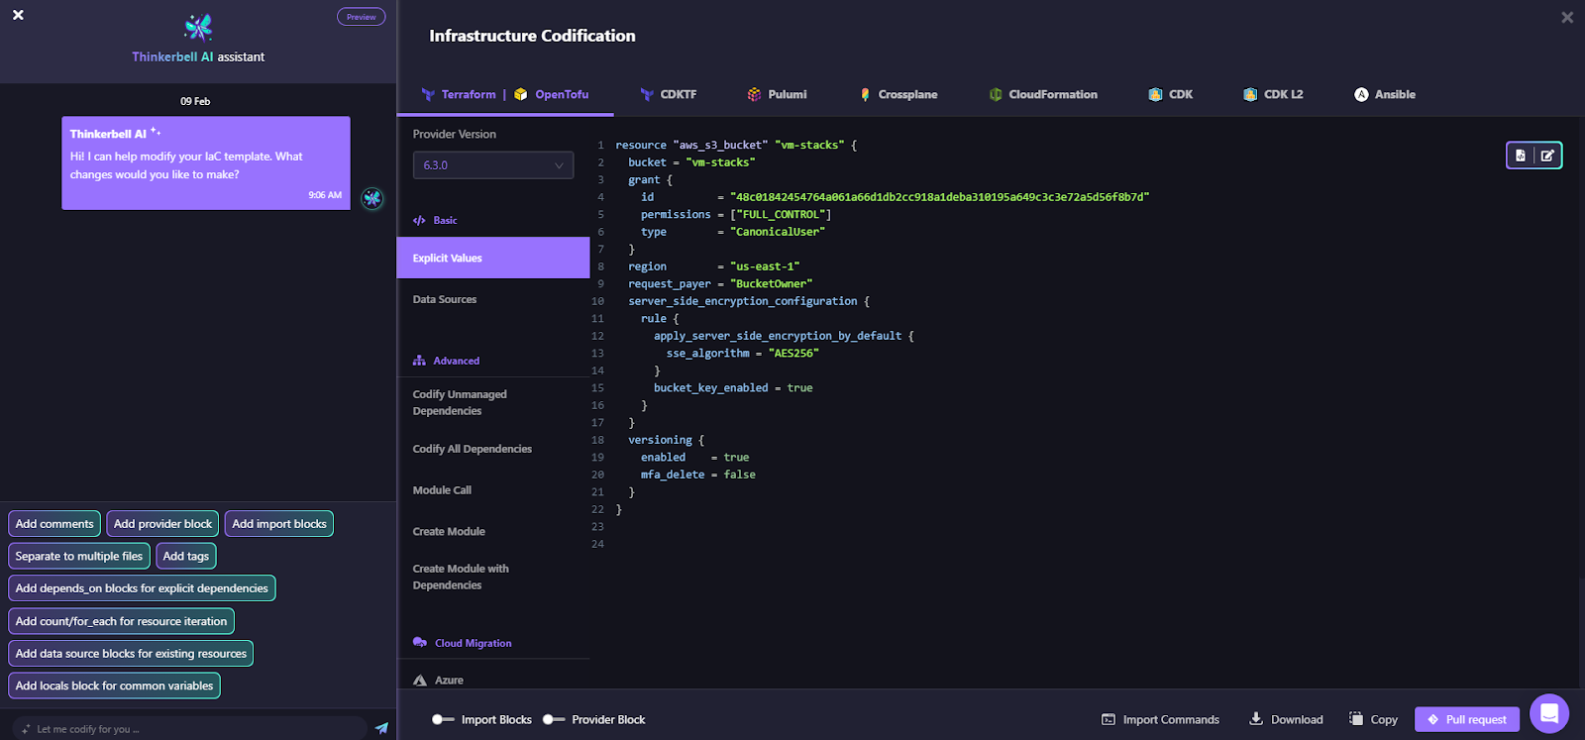Send message with the paper plane icon

coord(381,728)
